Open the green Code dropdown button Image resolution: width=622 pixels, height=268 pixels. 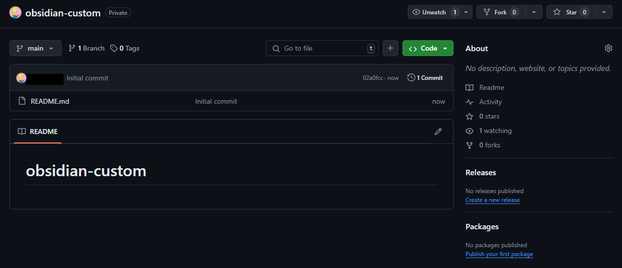coord(428,48)
